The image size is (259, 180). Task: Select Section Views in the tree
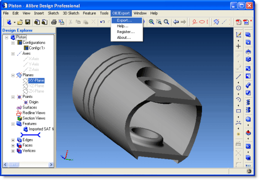pyautogui.click(x=34, y=118)
